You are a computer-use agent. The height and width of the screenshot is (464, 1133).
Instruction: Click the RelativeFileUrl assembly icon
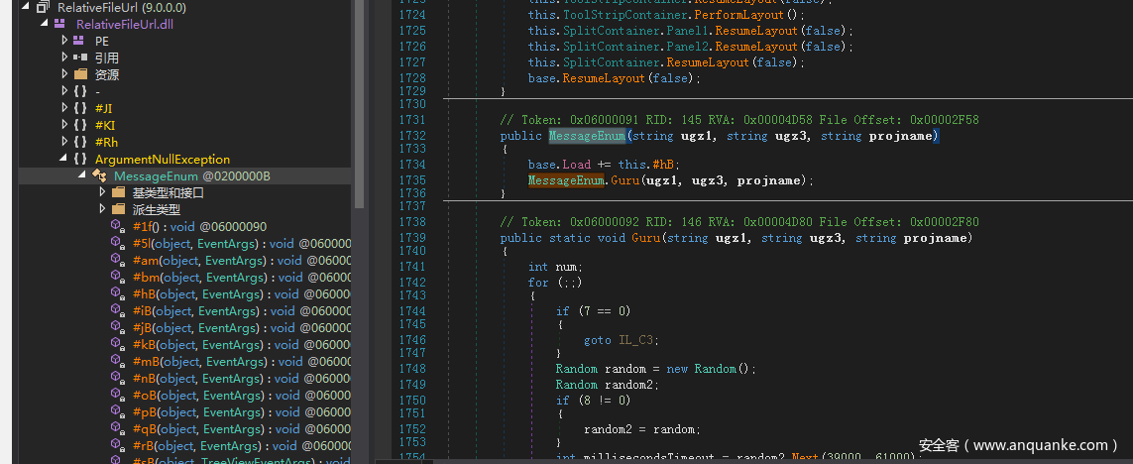[x=43, y=7]
